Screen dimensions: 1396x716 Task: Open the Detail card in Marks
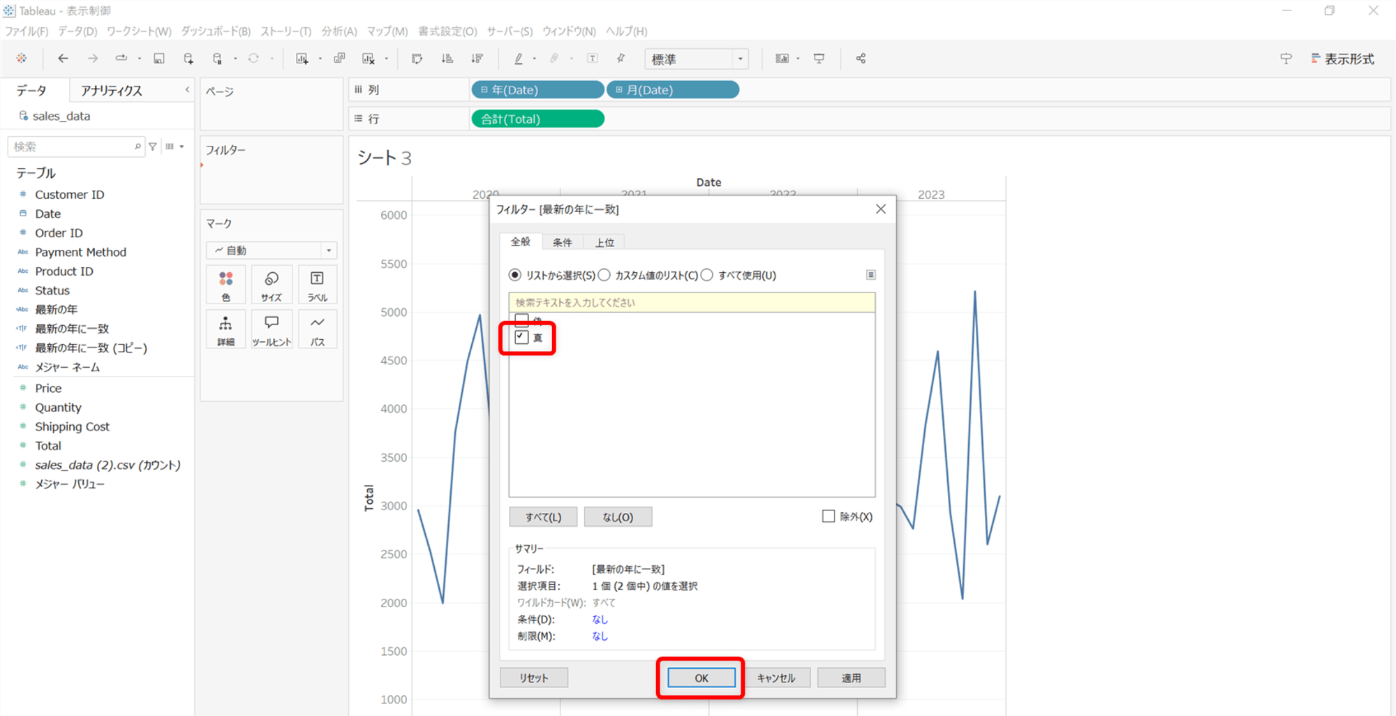click(x=225, y=329)
